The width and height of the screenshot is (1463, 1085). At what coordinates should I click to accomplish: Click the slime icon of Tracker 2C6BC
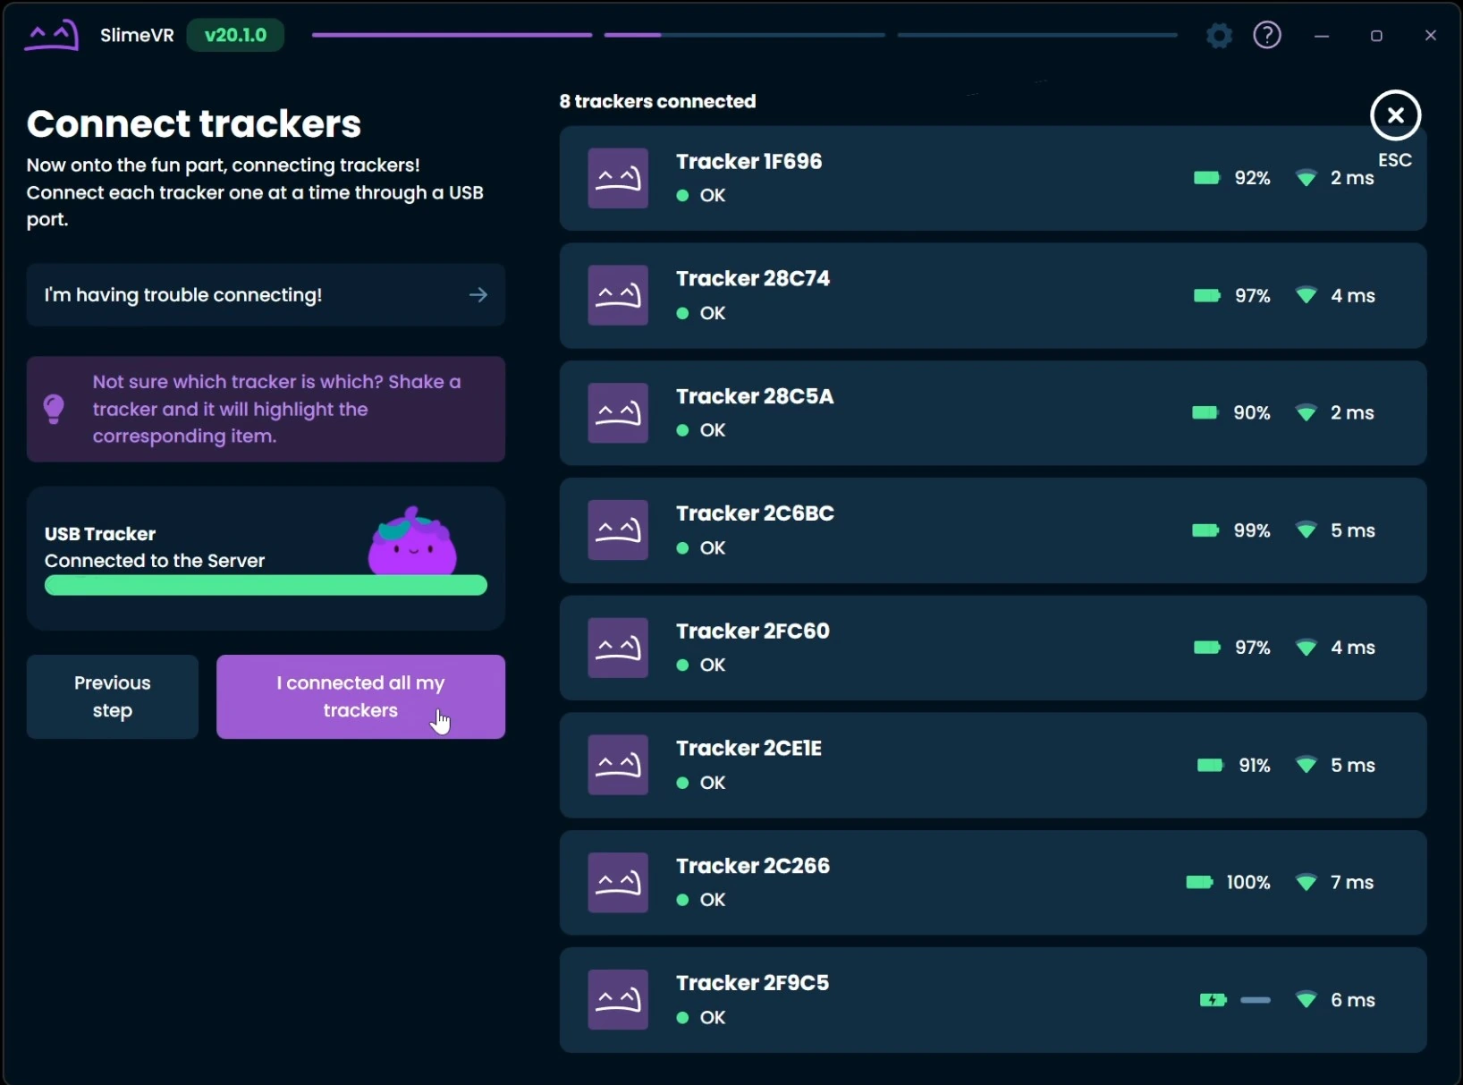(618, 530)
